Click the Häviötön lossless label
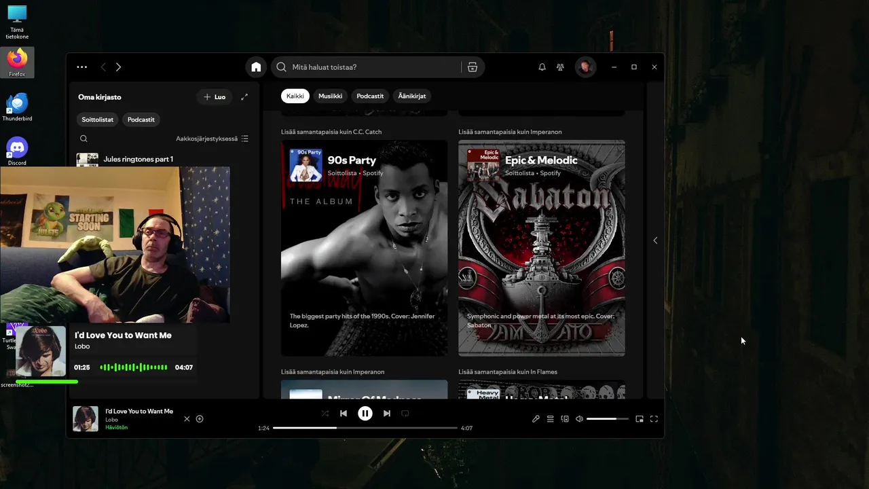This screenshot has width=869, height=489. (116, 428)
